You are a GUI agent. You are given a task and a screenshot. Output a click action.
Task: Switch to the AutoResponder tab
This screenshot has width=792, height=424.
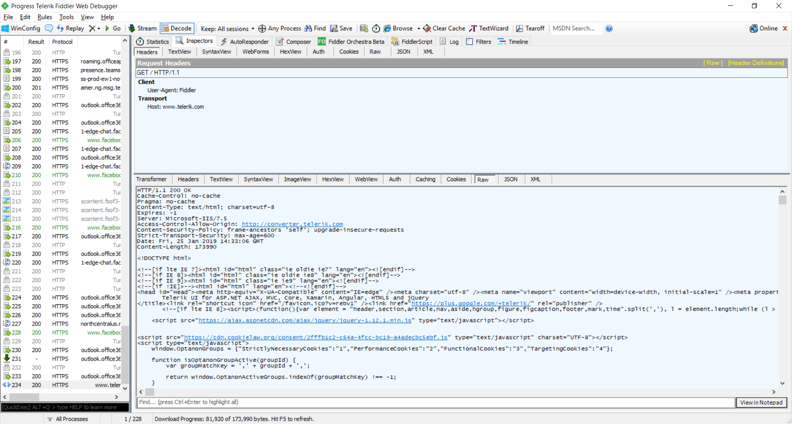(x=245, y=42)
